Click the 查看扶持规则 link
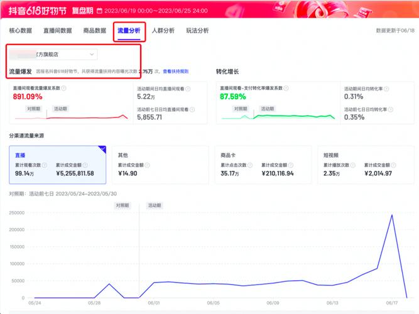The height and width of the screenshot is (314, 419). point(175,72)
